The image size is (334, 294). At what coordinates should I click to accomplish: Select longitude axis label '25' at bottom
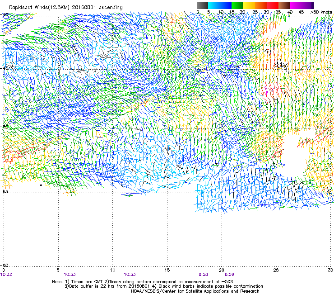click(276, 270)
